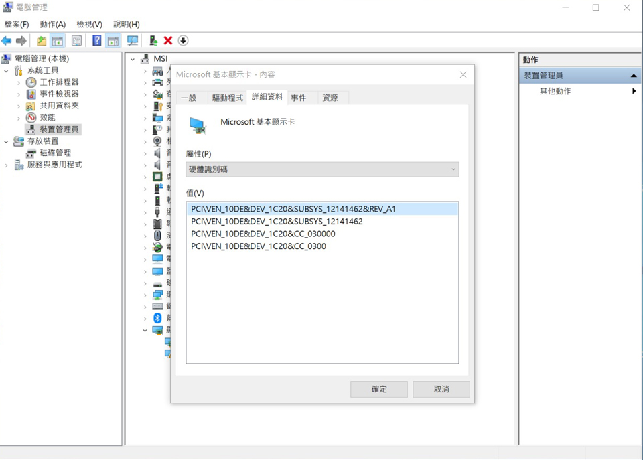The height and width of the screenshot is (460, 643).
Task: Collapse the 系統工具 tree node
Action: pyautogui.click(x=7, y=70)
